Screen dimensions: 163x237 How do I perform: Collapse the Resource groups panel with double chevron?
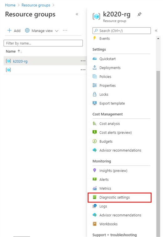tap(77, 14)
